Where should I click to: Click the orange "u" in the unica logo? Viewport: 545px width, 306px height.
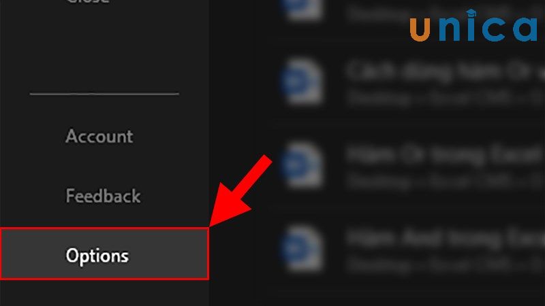pyautogui.click(x=420, y=30)
